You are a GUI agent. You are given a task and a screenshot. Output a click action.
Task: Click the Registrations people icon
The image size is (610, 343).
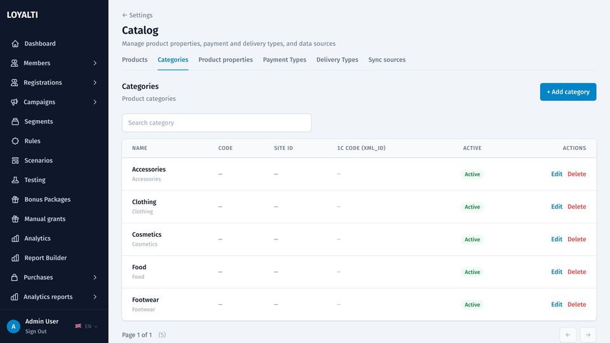(15, 83)
